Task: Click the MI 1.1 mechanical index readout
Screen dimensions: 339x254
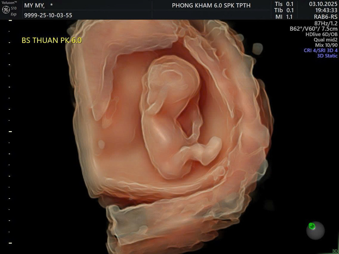Action: (284, 17)
